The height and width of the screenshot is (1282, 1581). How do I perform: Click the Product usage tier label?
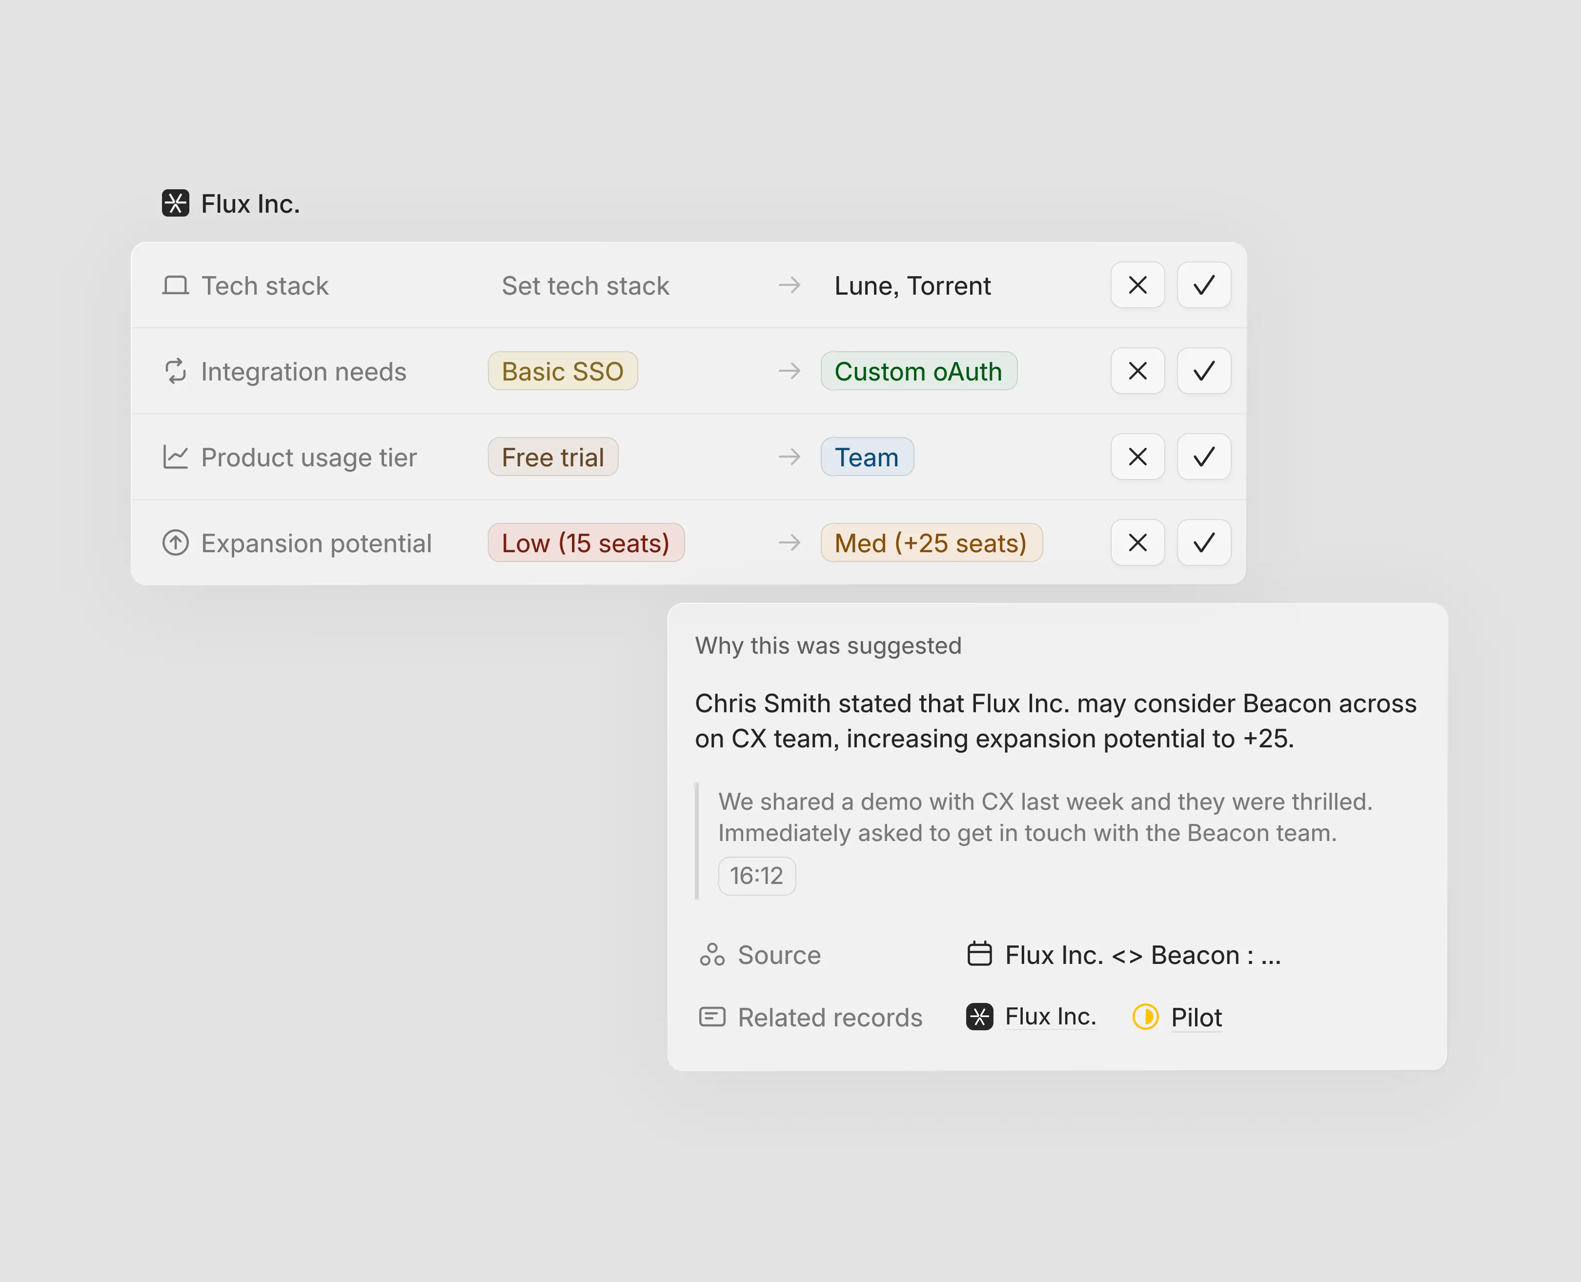[x=309, y=458]
